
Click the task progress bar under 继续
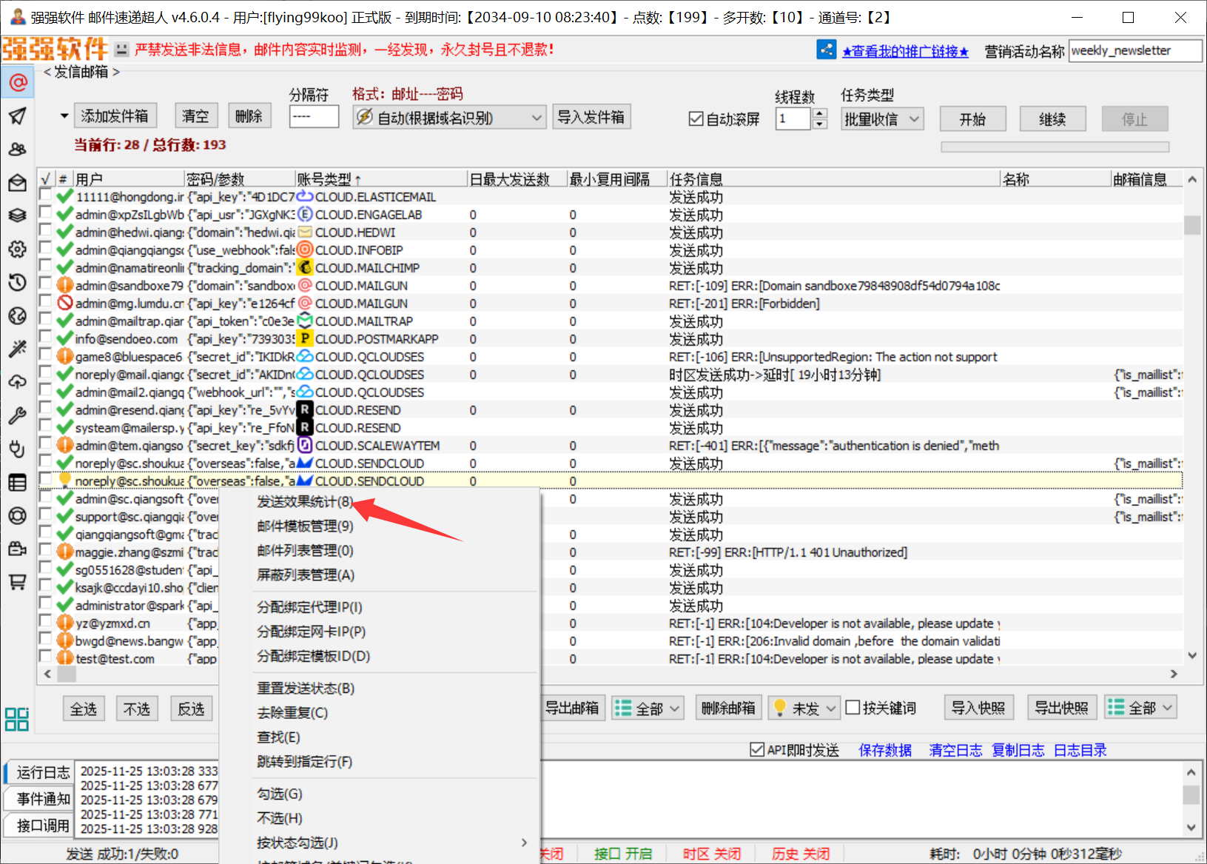point(1055,147)
